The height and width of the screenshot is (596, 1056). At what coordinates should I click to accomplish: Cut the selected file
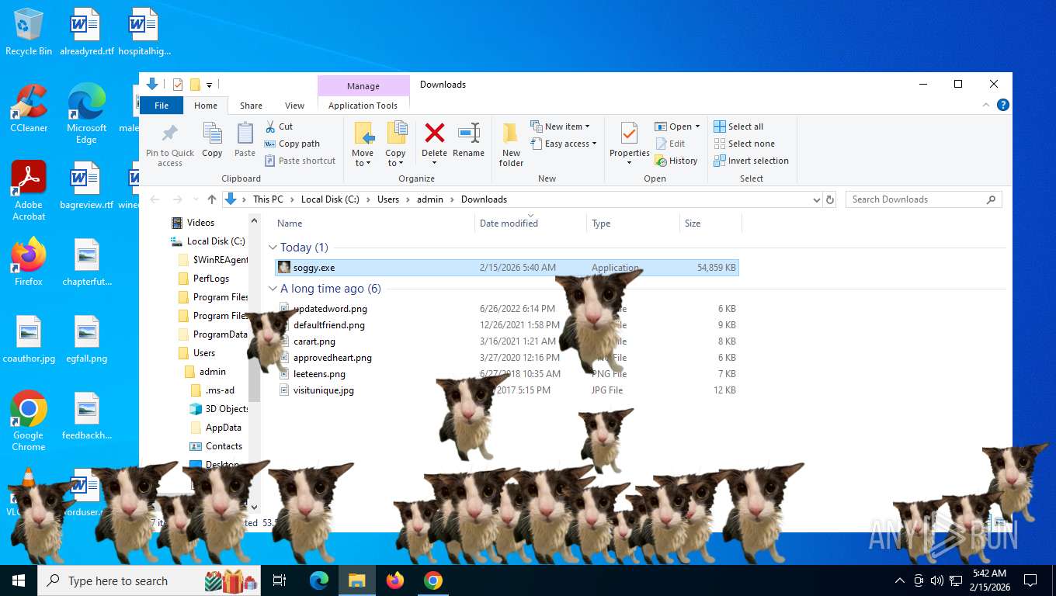[x=279, y=126]
